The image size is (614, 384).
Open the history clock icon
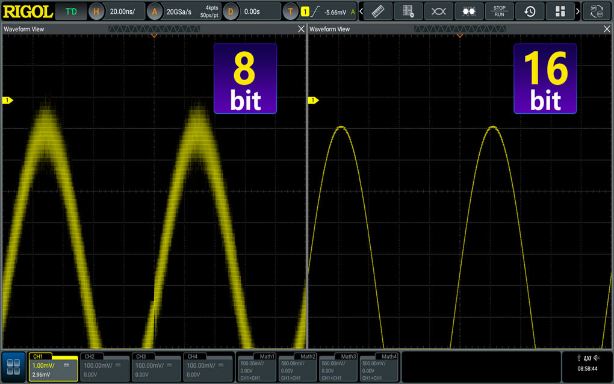click(x=530, y=11)
